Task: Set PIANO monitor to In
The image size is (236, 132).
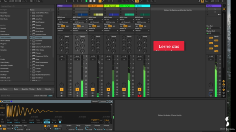Action: (x=59, y=26)
